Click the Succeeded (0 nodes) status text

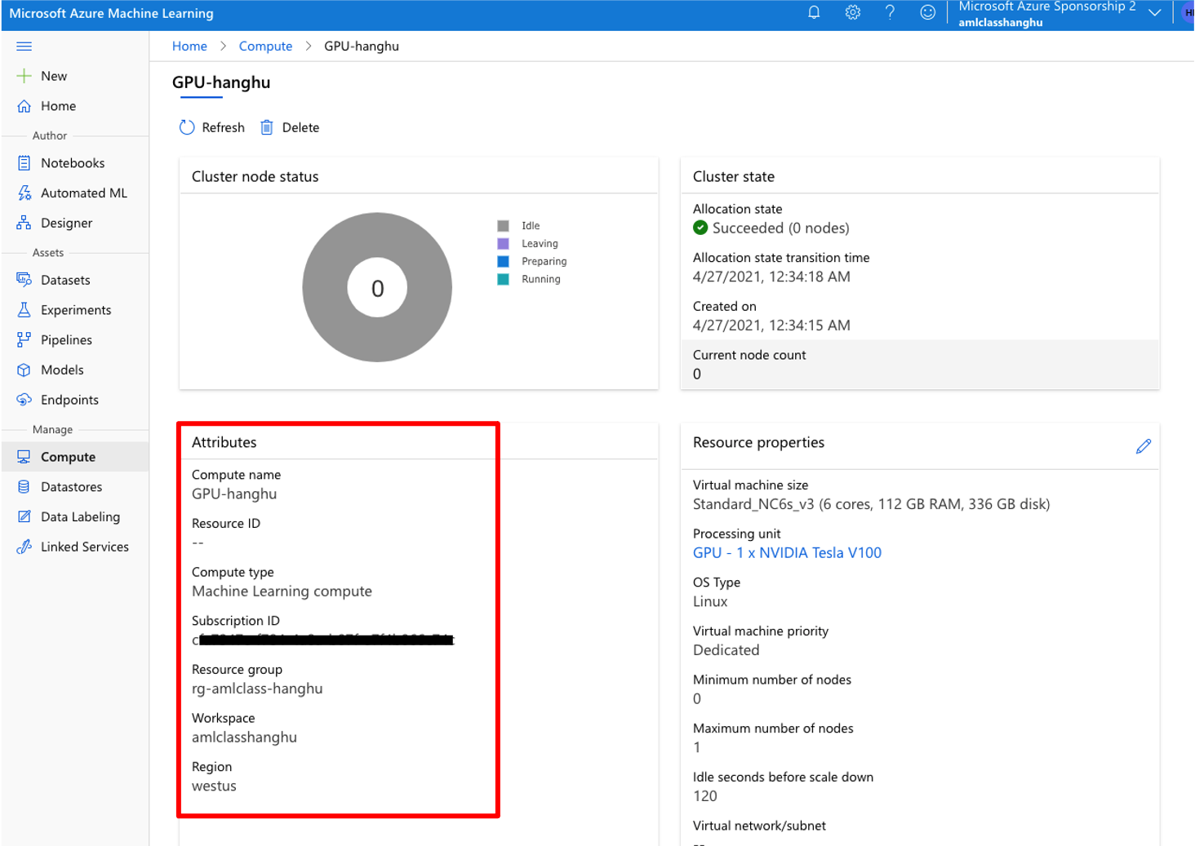(780, 228)
